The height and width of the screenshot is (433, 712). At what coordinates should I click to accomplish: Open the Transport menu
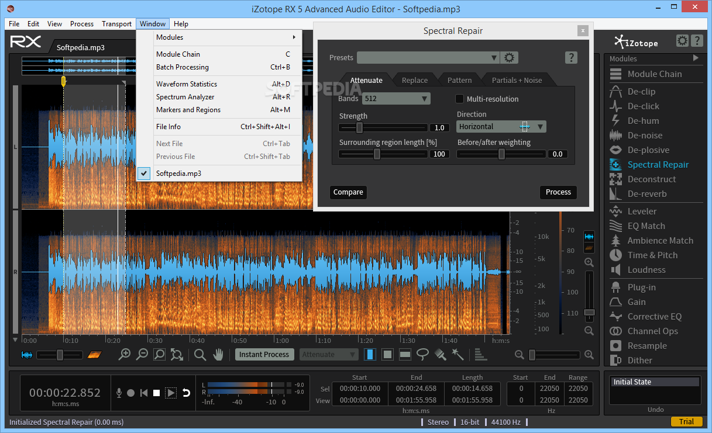pyautogui.click(x=116, y=24)
